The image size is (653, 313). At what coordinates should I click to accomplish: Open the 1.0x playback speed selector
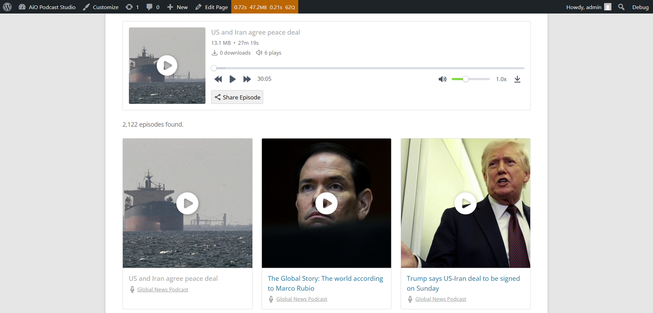point(501,79)
